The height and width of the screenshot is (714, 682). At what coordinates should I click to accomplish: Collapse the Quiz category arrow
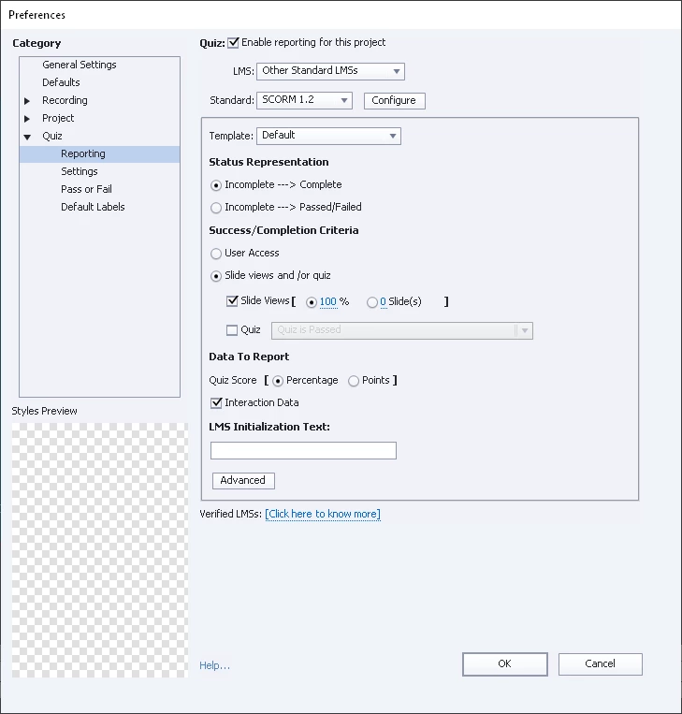27,137
